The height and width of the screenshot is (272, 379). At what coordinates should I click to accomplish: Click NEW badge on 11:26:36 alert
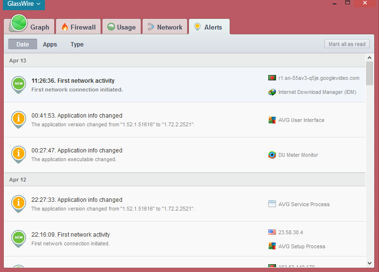point(18,85)
